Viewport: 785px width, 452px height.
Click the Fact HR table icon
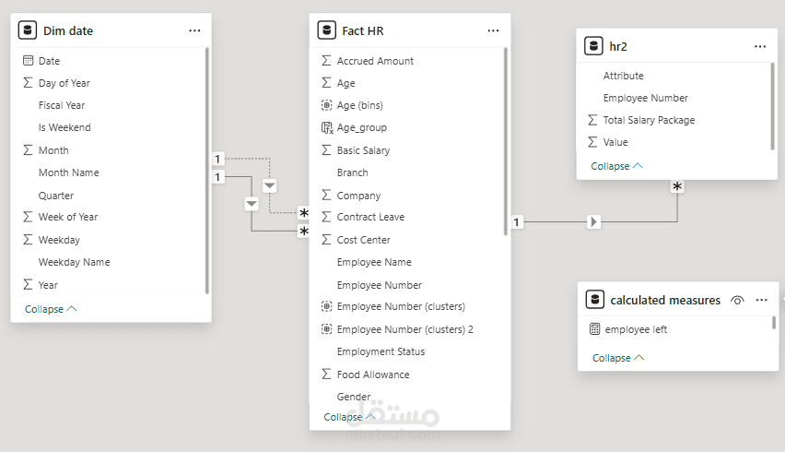pos(326,30)
